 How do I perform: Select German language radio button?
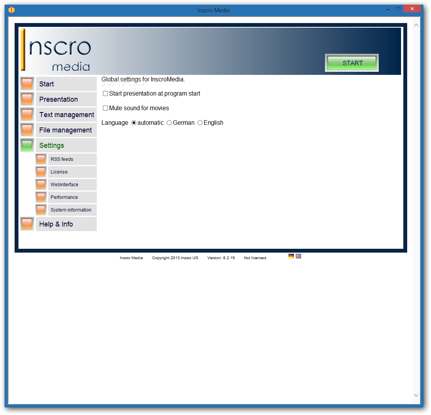169,123
